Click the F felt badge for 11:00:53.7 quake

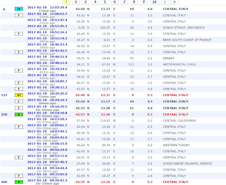click(x=19, y=15)
